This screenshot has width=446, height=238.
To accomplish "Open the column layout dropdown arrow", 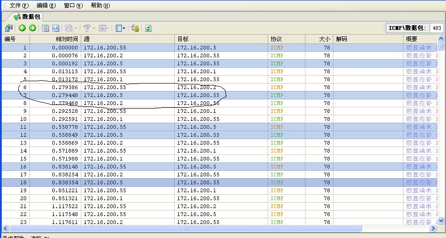I will (x=124, y=28).
